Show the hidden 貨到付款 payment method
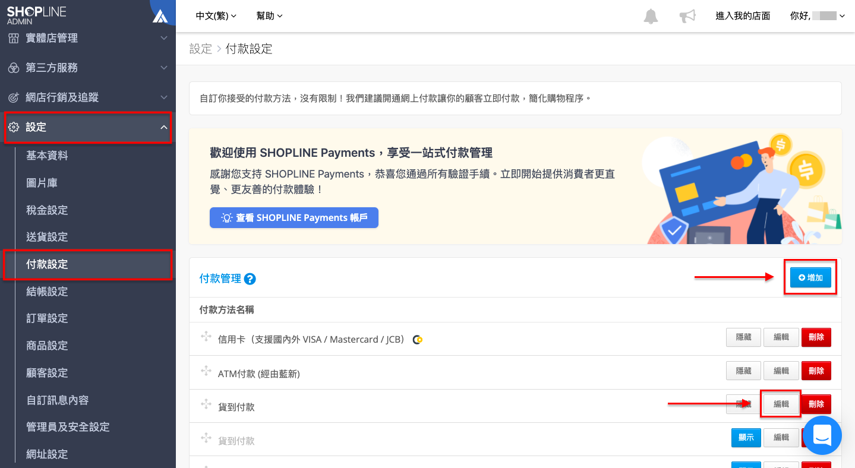 (746, 438)
